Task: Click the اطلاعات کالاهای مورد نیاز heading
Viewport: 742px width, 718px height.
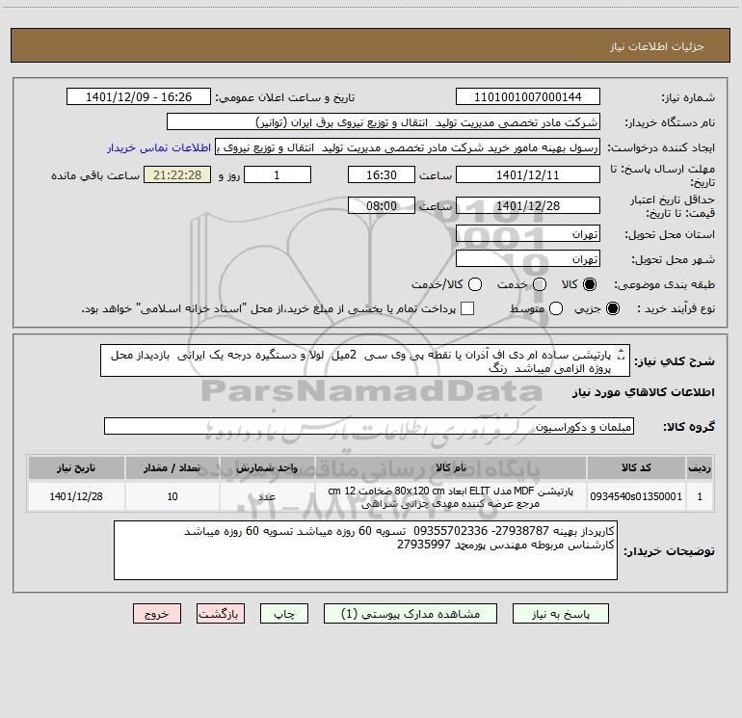Action: tap(643, 392)
